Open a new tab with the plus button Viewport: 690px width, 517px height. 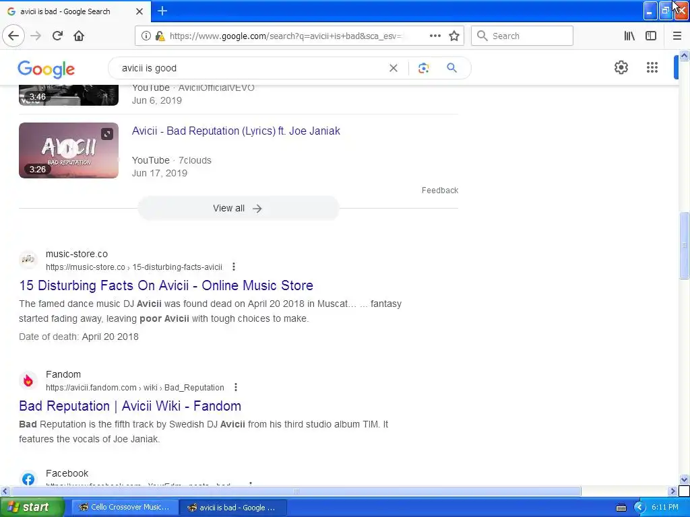pyautogui.click(x=162, y=11)
